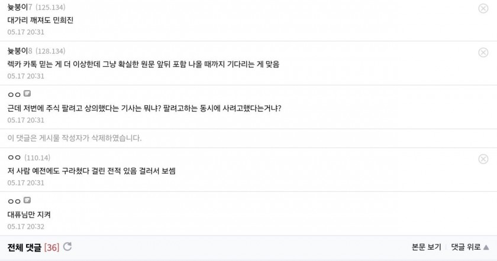Viewport: 497px width, 261px height.
Task: Click the 전체 댓글 [36] heading
Action: [x=33, y=247]
